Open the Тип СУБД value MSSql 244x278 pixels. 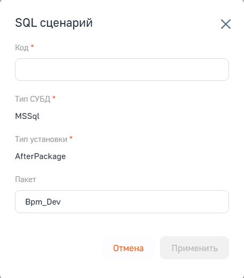pyautogui.click(x=27, y=116)
